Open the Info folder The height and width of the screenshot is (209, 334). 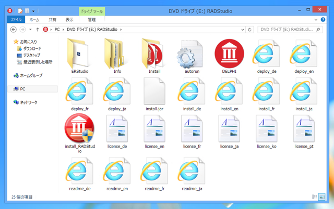coord(117,56)
